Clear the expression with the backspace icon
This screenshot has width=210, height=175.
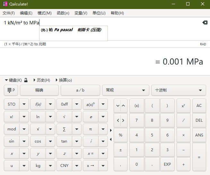coord(205,22)
